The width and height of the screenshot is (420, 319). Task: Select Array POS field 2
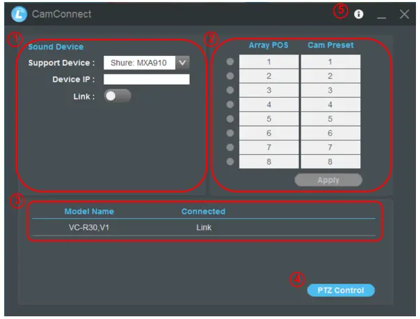269,76
